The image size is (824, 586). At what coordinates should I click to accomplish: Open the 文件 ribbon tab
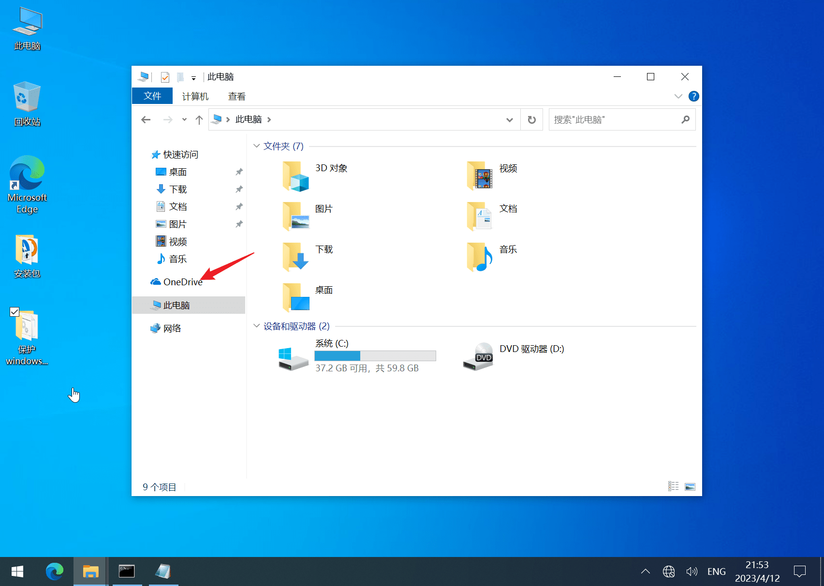[152, 96]
